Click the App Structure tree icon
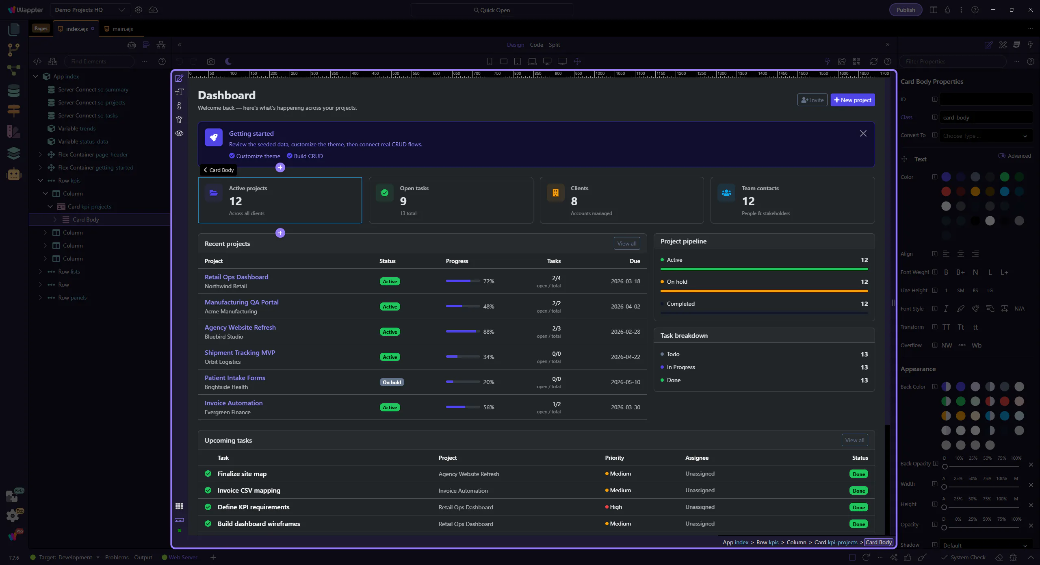The image size is (1040, 565). (161, 45)
